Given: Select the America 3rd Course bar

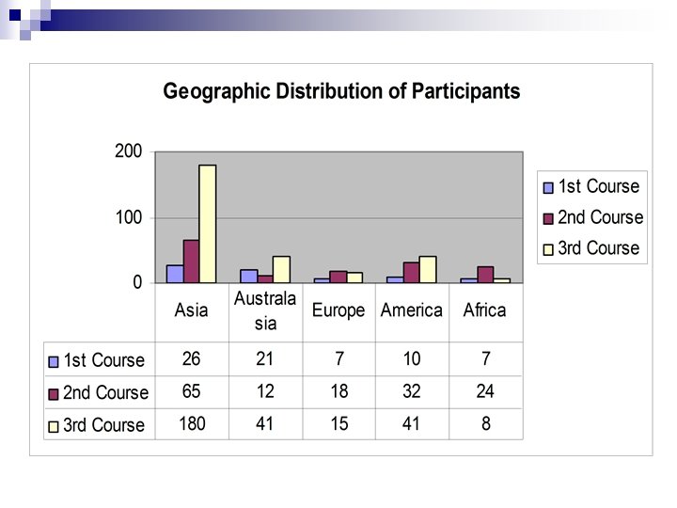Looking at the screenshot, I should (428, 269).
